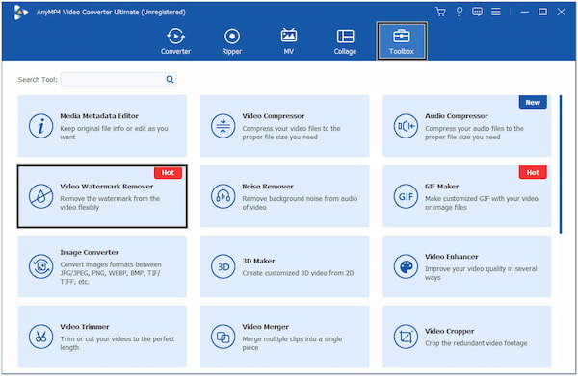Click the Media Metadata Editor info icon
The image size is (578, 376).
pos(40,126)
